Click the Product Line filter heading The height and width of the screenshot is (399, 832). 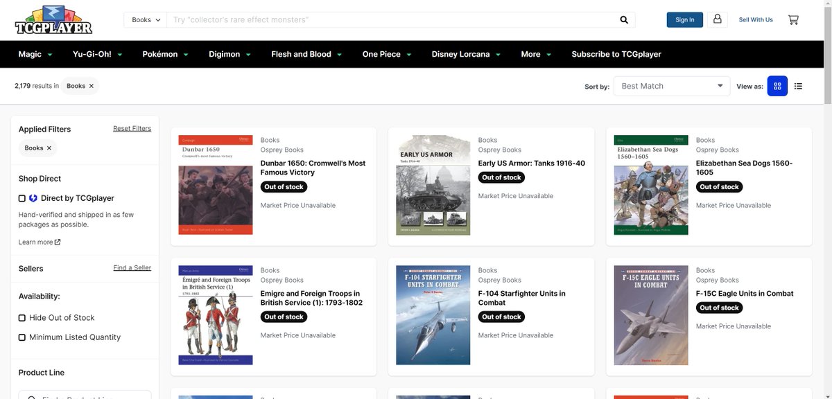coord(42,373)
